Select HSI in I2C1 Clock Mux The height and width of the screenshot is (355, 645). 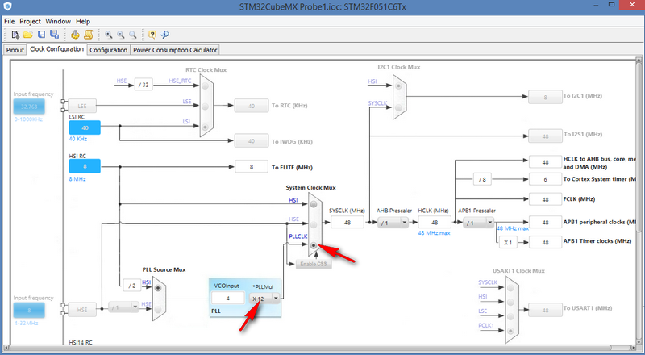pos(397,86)
